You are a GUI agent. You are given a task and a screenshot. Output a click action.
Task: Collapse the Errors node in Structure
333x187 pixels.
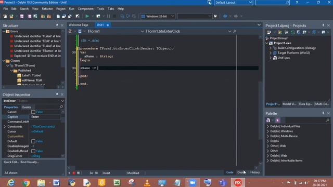(4, 31)
